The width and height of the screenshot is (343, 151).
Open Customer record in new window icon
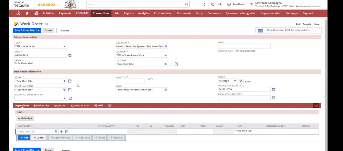176,64
